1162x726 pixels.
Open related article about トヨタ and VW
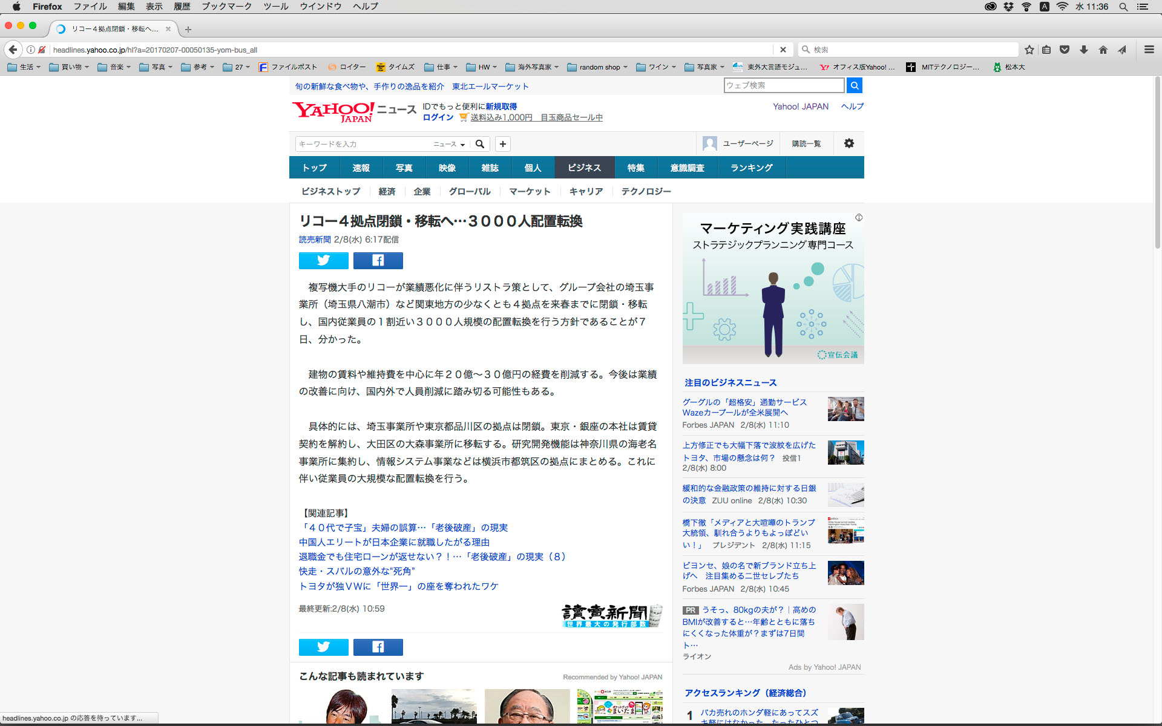[x=398, y=586]
